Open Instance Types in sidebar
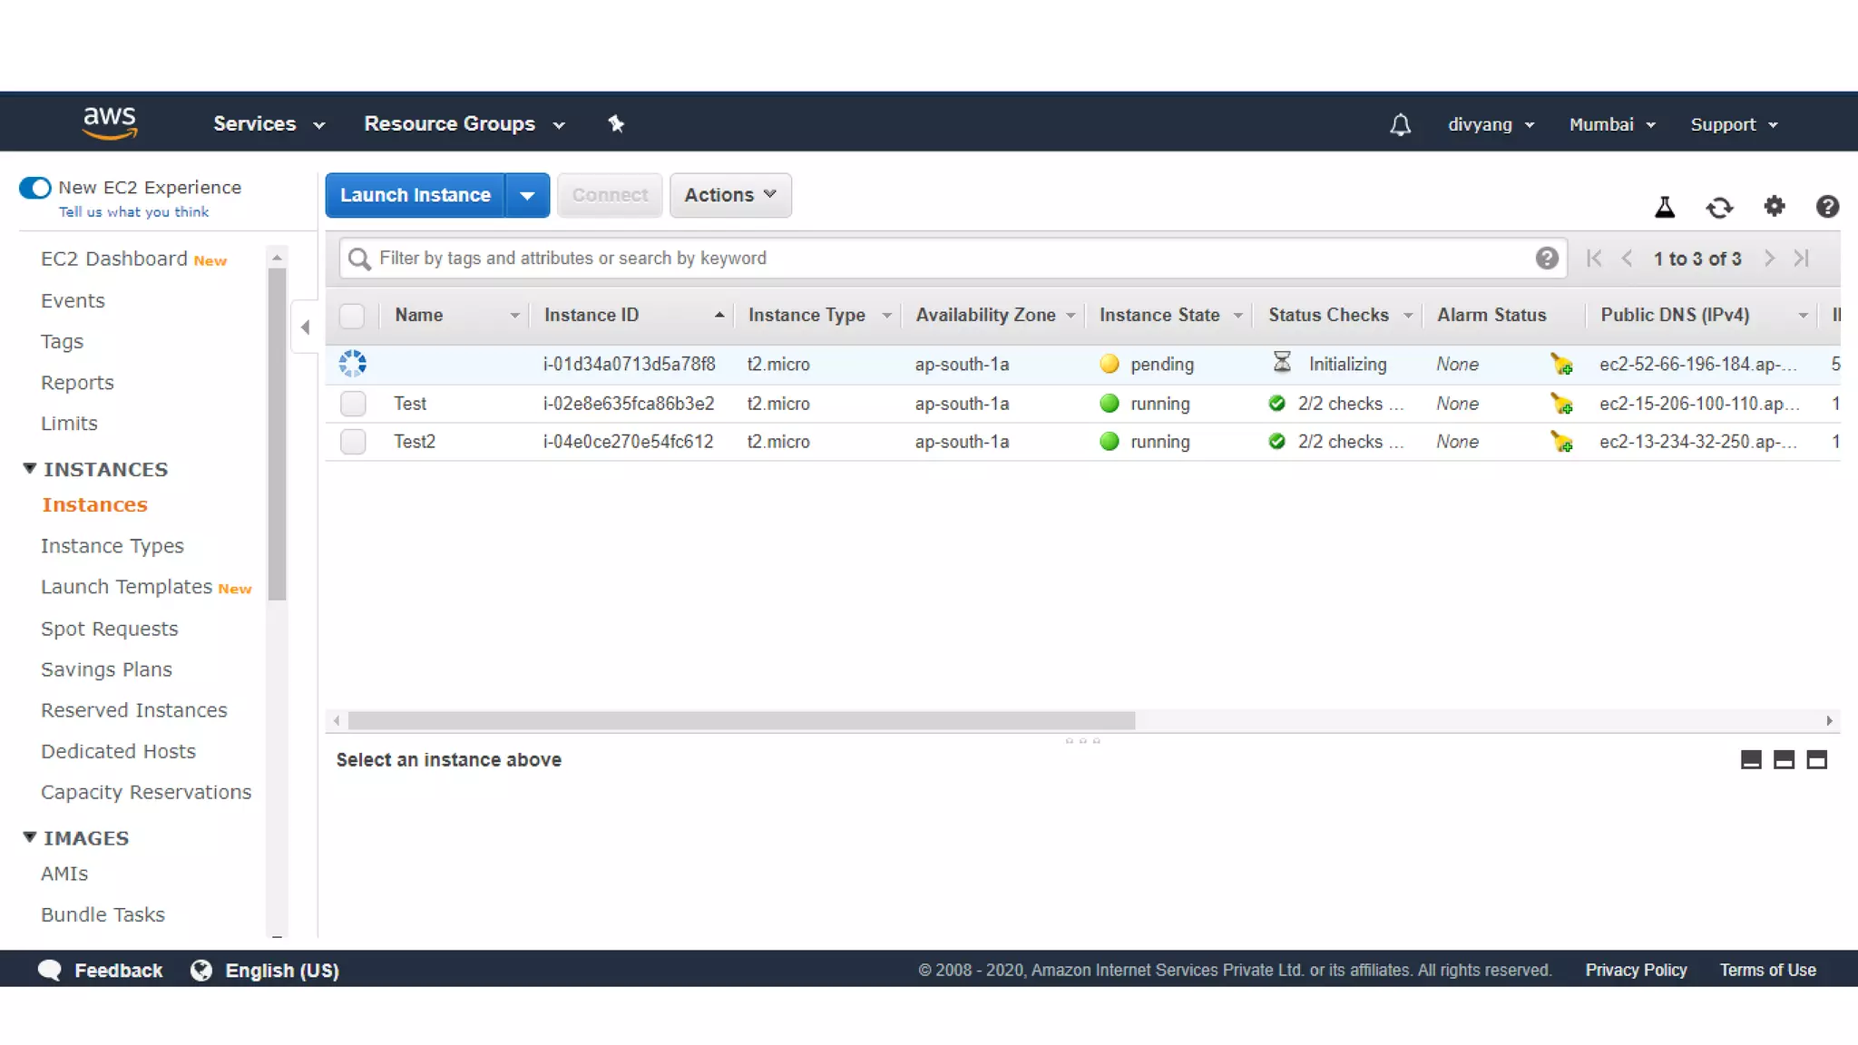Viewport: 1858px width, 1045px height. (112, 546)
